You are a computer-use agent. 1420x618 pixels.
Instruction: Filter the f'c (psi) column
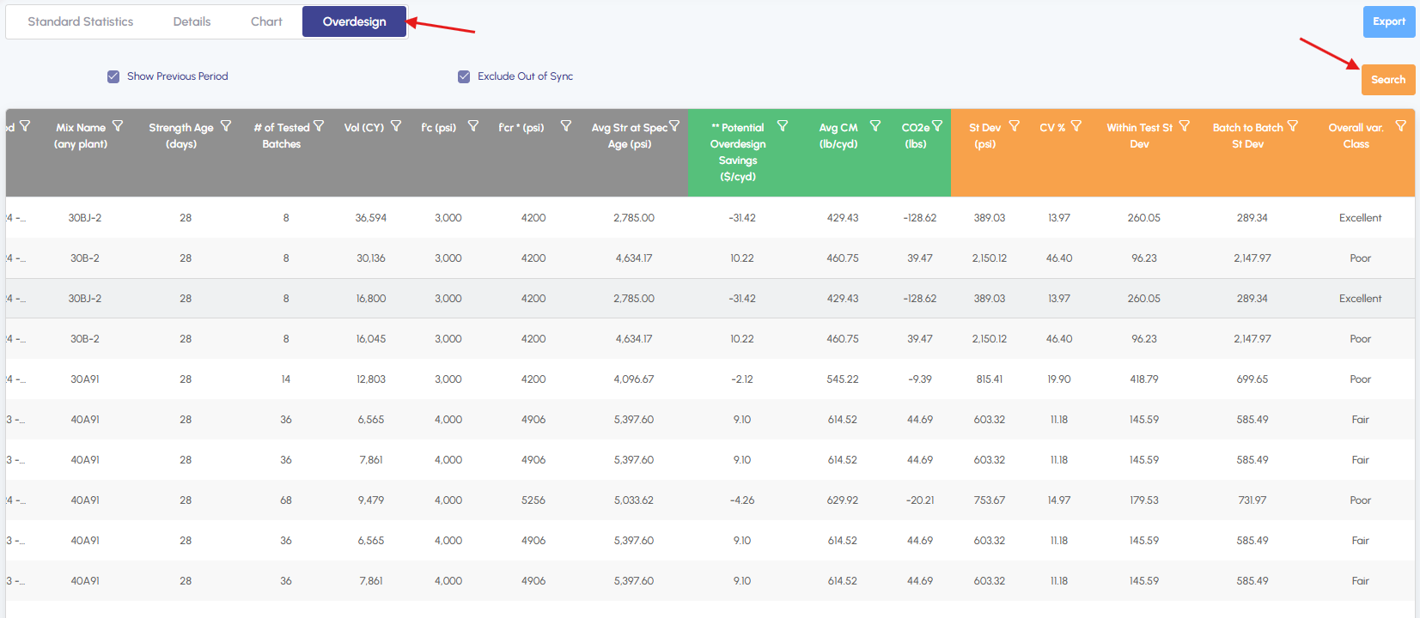(473, 126)
